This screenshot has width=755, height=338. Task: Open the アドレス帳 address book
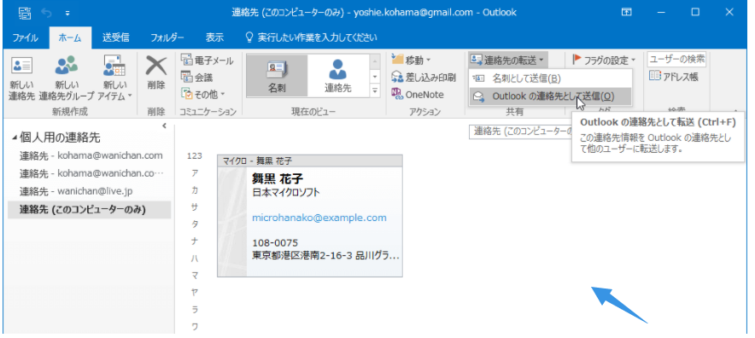pos(674,77)
